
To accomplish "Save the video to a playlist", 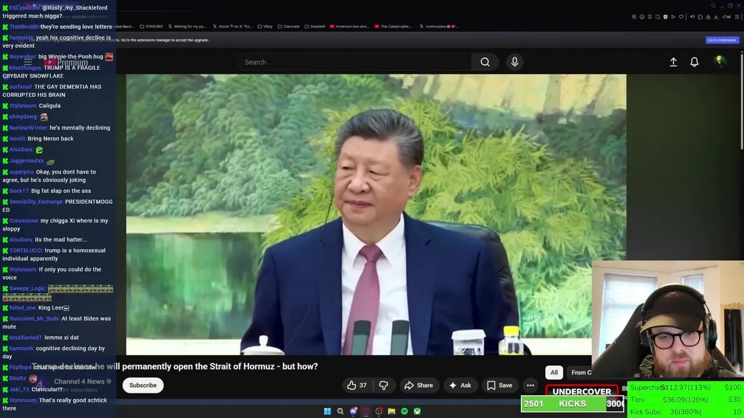I will [x=500, y=385].
